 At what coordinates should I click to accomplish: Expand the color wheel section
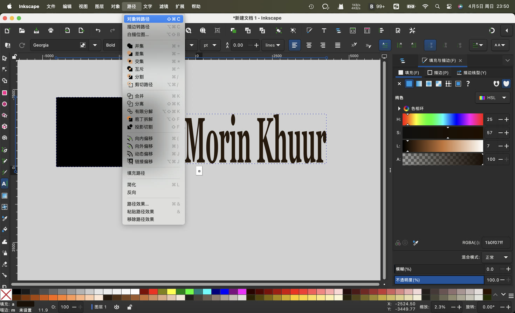399,109
